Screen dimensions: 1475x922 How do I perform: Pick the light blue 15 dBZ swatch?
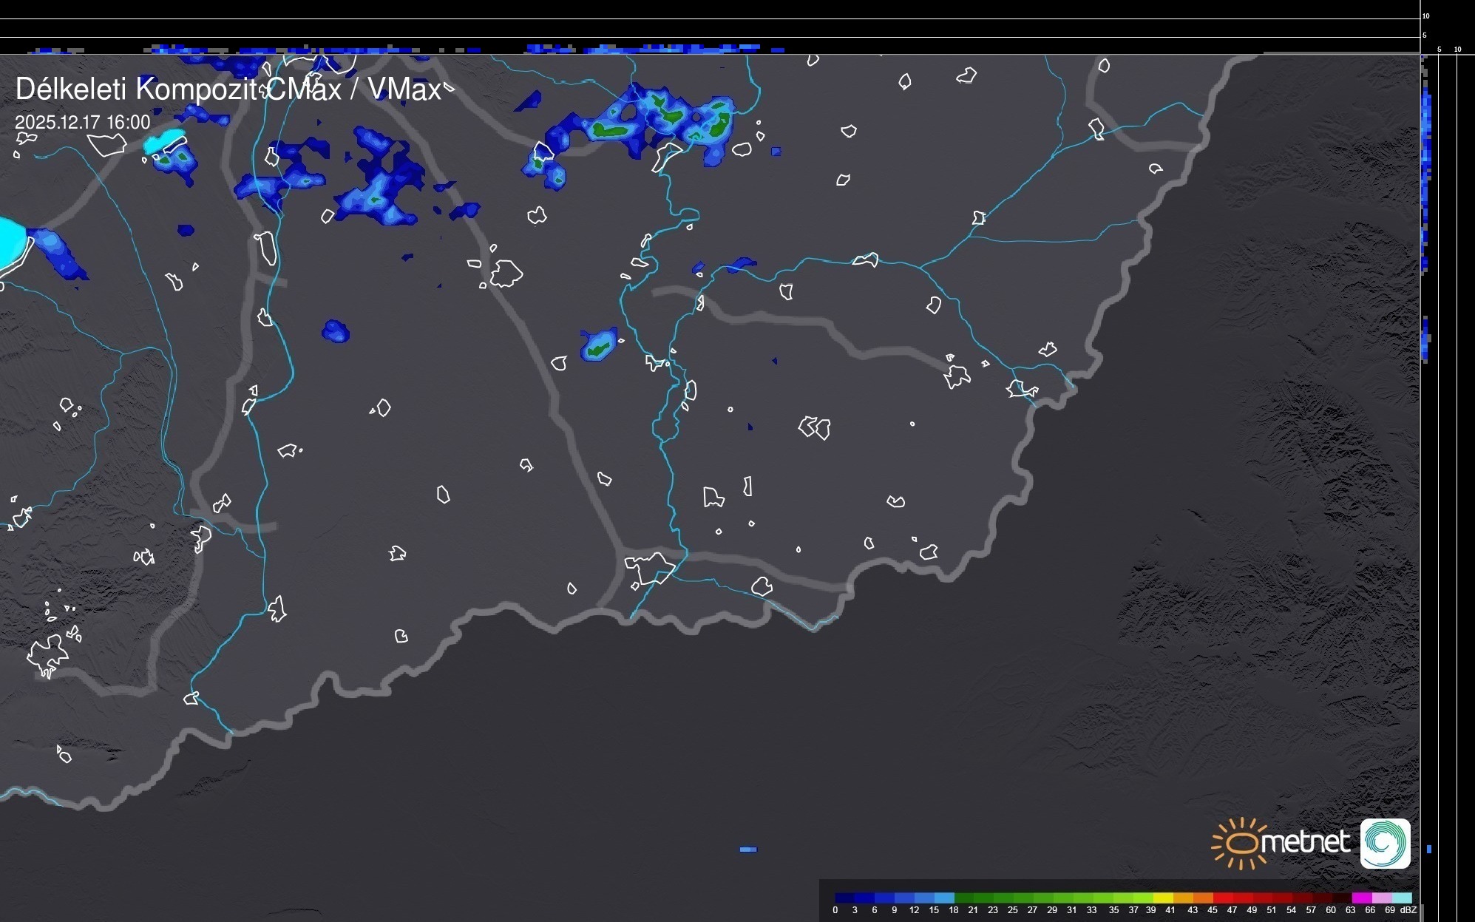944,898
